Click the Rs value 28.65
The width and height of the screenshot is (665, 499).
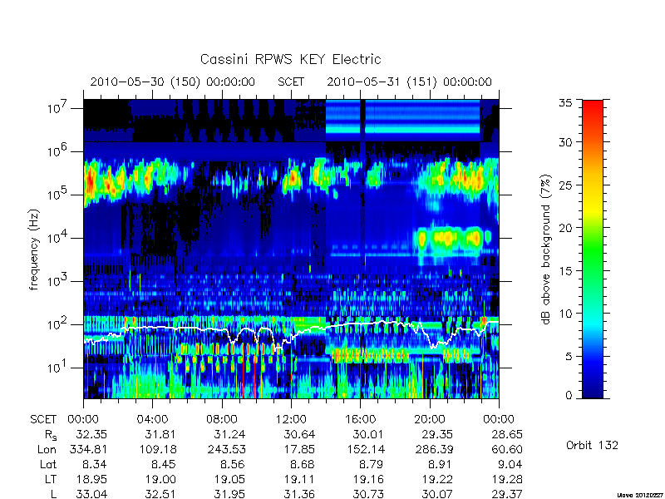tap(507, 434)
